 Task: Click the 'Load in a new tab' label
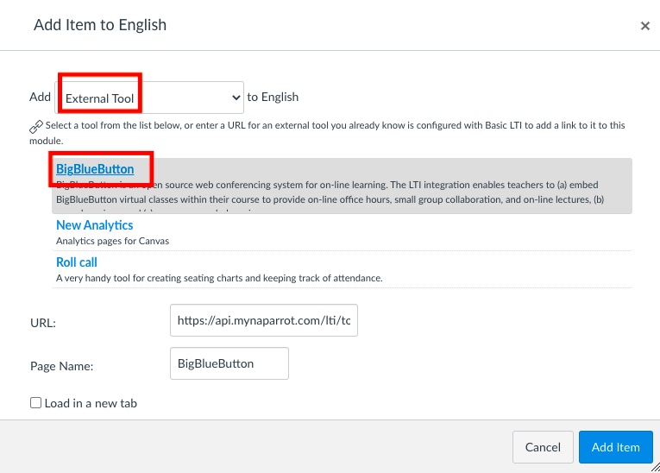point(91,403)
